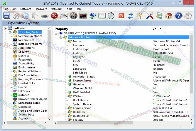Click the Property column header
196x131 pixels.
(102, 29)
